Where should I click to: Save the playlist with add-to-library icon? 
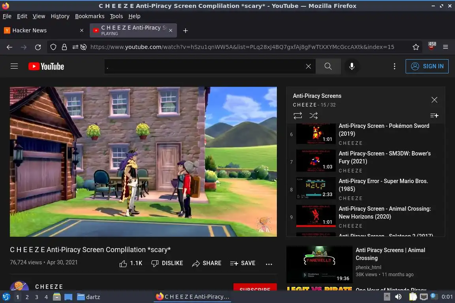click(434, 116)
